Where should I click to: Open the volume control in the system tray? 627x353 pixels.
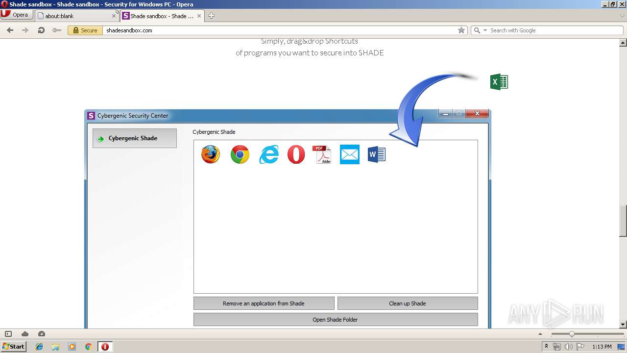point(569,347)
